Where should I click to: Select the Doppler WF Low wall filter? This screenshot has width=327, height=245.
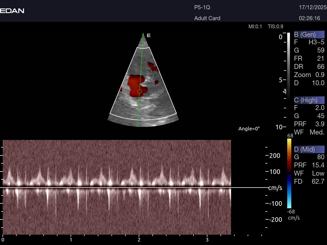click(309, 173)
